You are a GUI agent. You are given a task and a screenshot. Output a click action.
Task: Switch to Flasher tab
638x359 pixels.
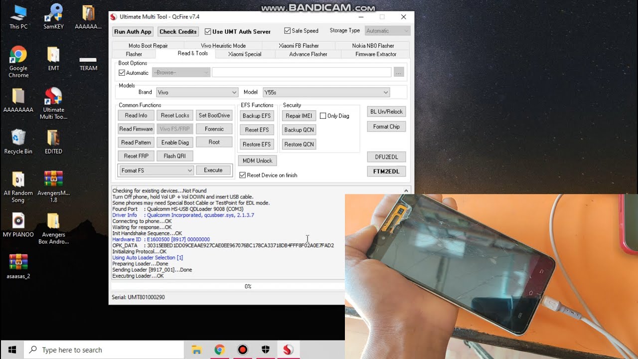(x=134, y=54)
